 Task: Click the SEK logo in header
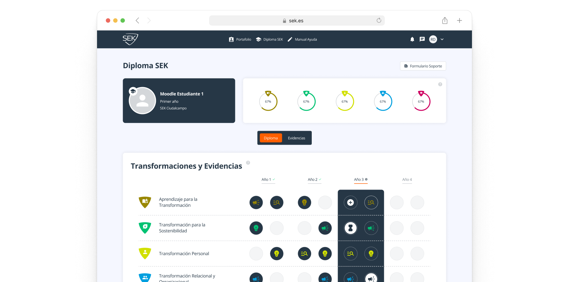130,39
